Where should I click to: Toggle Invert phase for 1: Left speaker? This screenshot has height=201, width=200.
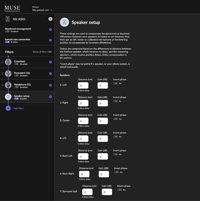coord(115,83)
